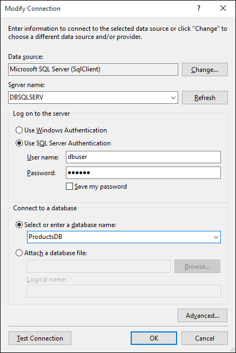This screenshot has height=353, width=236.
Task: Expand the Server name dropdown arrow
Action: [x=173, y=98]
